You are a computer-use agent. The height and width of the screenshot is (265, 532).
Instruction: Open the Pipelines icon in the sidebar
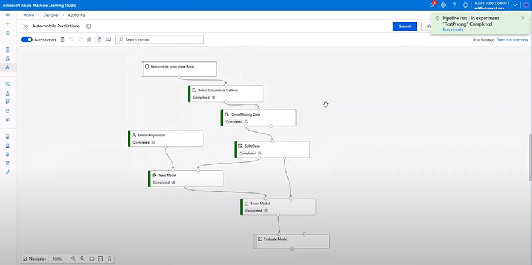(8, 102)
